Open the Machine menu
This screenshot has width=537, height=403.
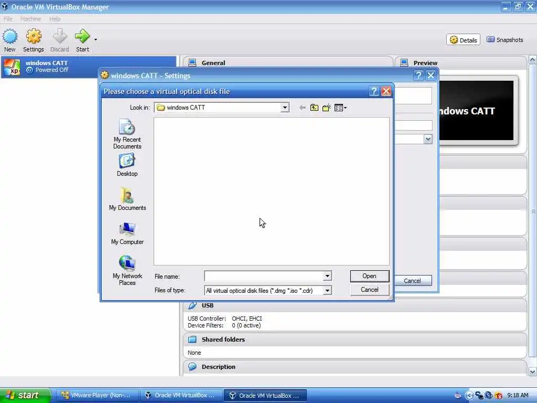[x=30, y=19]
